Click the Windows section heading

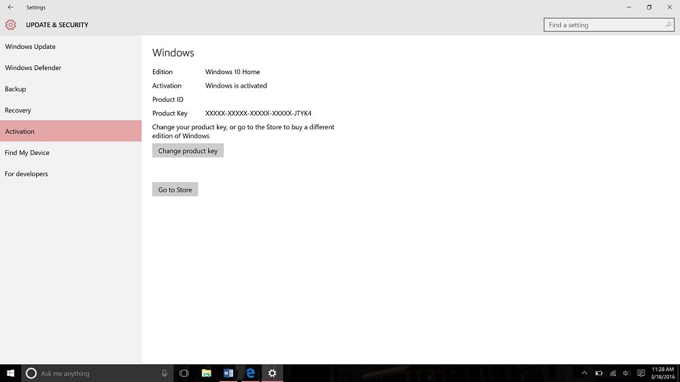[173, 52]
